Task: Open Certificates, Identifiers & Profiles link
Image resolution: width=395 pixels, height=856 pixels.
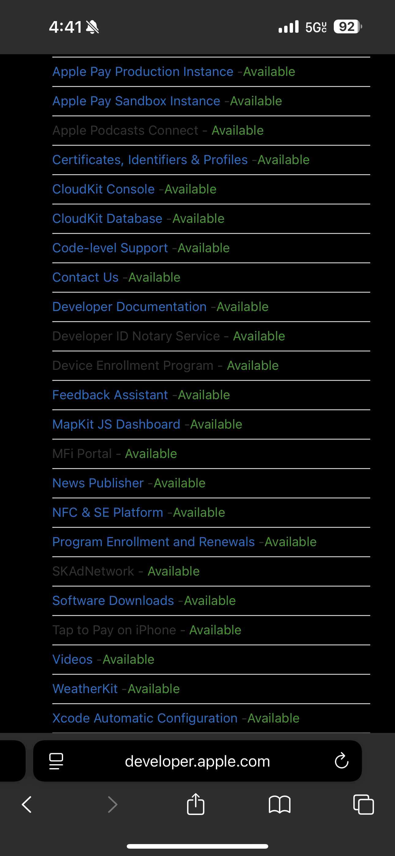Action: click(x=150, y=160)
